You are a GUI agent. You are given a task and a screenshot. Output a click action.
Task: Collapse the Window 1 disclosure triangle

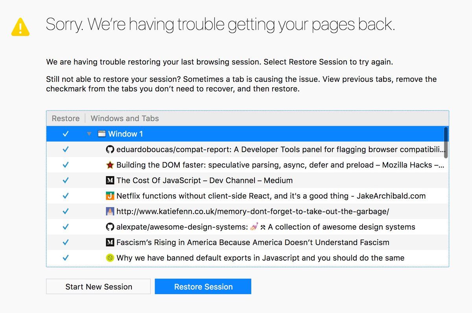click(x=89, y=134)
